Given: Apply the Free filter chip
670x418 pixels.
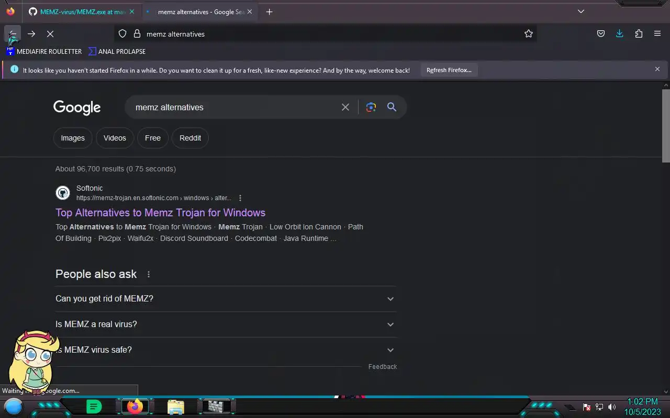Looking at the screenshot, I should coord(153,138).
